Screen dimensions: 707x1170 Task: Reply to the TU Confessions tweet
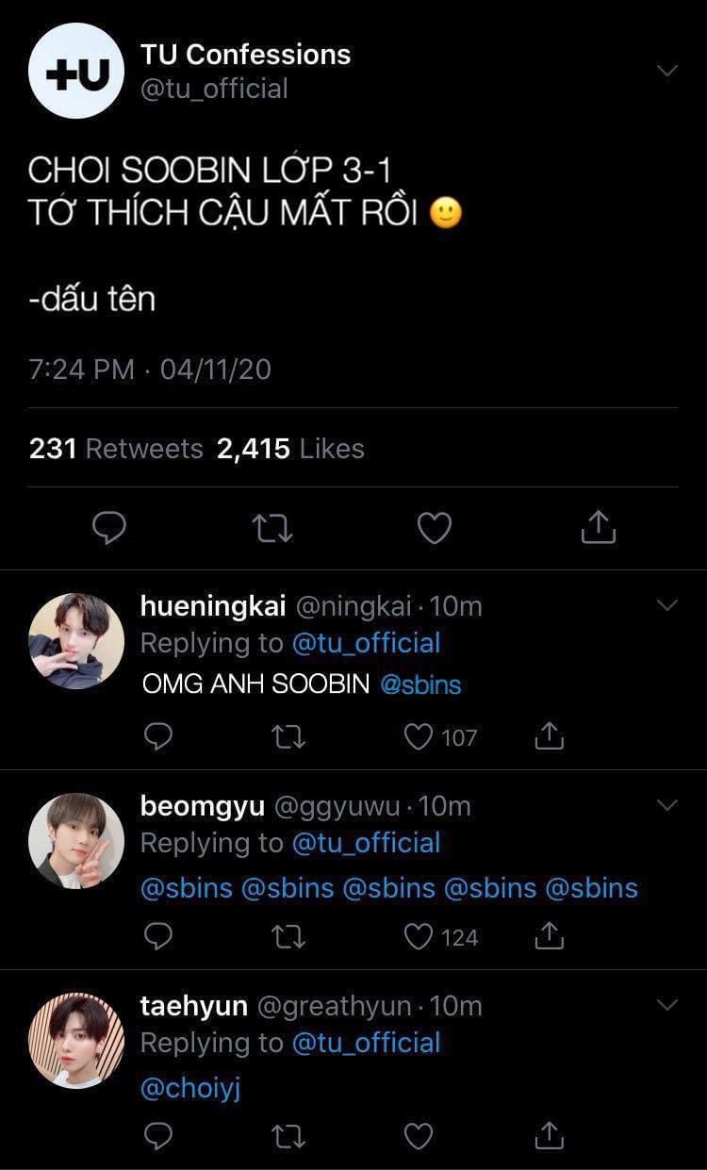click(109, 528)
